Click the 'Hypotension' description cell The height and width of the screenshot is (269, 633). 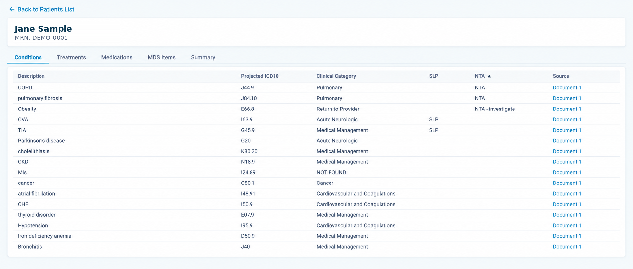(x=33, y=226)
